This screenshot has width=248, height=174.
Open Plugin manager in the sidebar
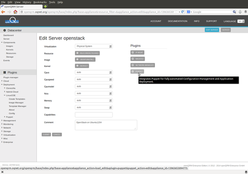pyautogui.click(x=11, y=77)
